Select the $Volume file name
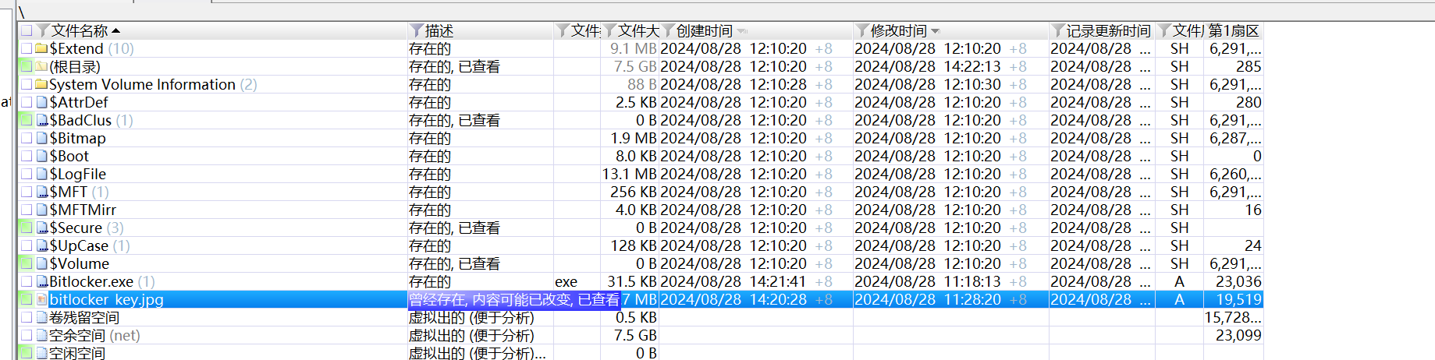Image resolution: width=1435 pixels, height=360 pixels. pyautogui.click(x=80, y=263)
